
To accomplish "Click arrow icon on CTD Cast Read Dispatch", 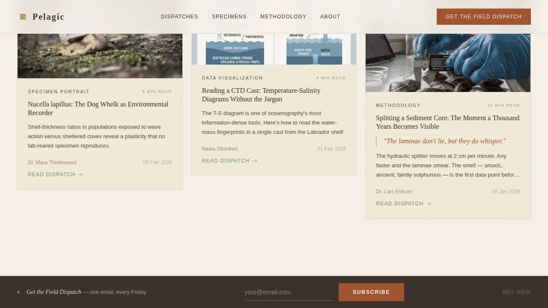I will [x=255, y=161].
